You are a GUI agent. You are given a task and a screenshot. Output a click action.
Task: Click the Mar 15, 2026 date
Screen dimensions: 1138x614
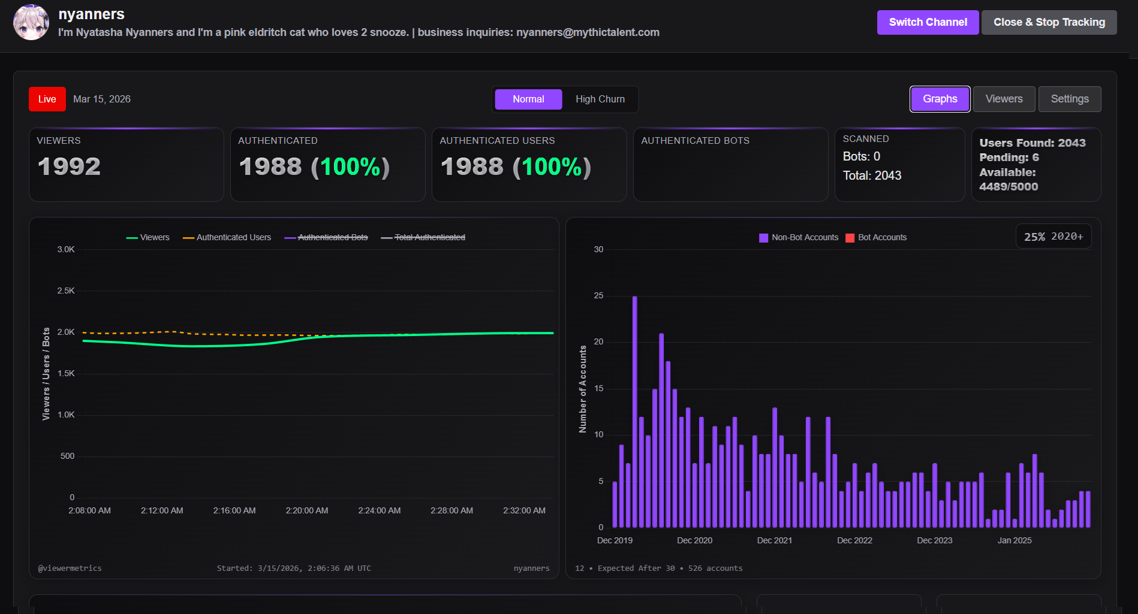tap(102, 99)
